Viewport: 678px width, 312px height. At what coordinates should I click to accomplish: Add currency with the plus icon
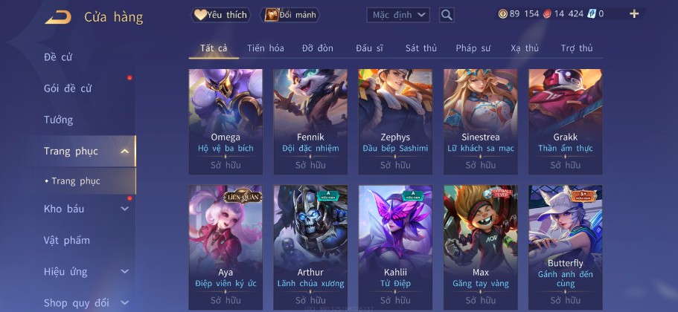[634, 14]
